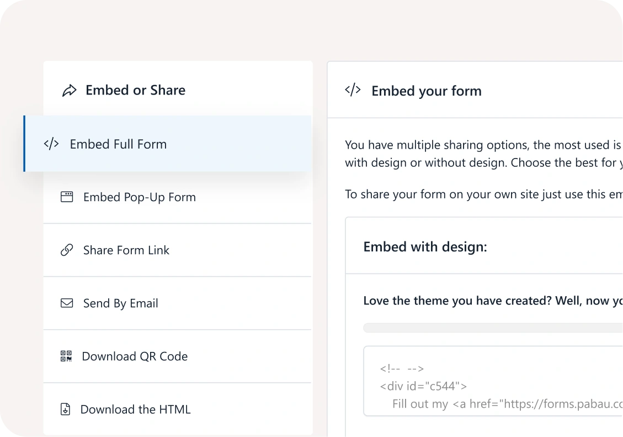Click the share arrow icon beside Embed or Share
Image resolution: width=623 pixels, height=437 pixels.
tap(70, 91)
